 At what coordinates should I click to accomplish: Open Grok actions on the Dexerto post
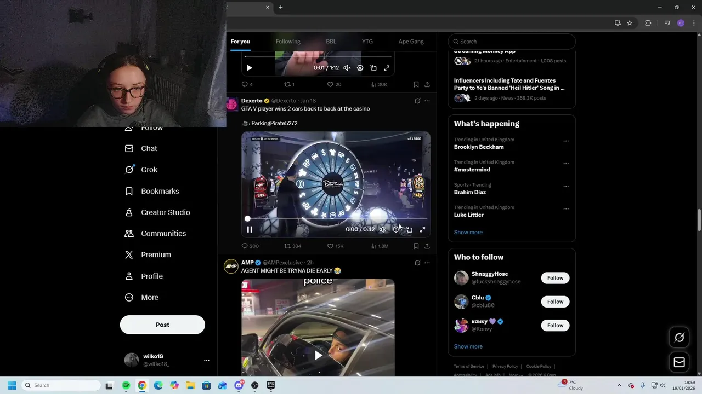point(417,101)
